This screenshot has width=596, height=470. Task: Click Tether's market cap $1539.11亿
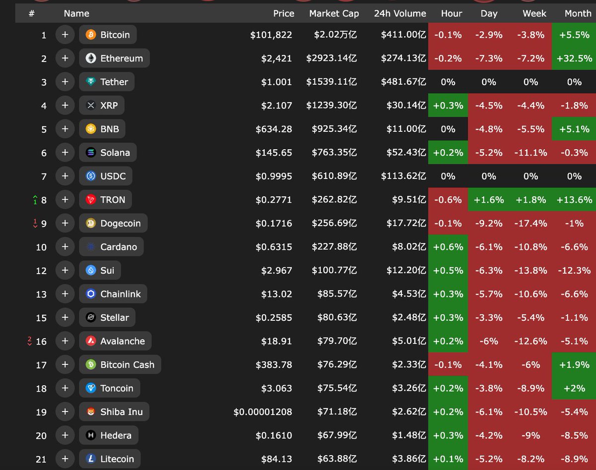coord(332,82)
